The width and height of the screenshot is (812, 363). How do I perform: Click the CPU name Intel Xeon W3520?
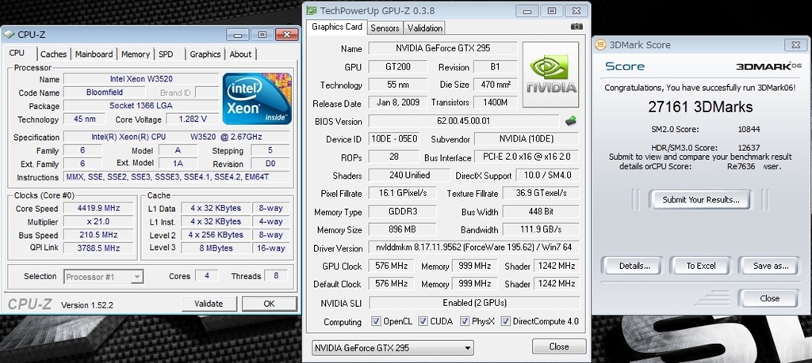141,79
